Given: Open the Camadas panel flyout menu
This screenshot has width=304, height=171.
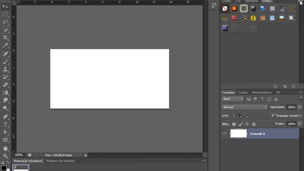Looking at the screenshot, I should 301,93.
